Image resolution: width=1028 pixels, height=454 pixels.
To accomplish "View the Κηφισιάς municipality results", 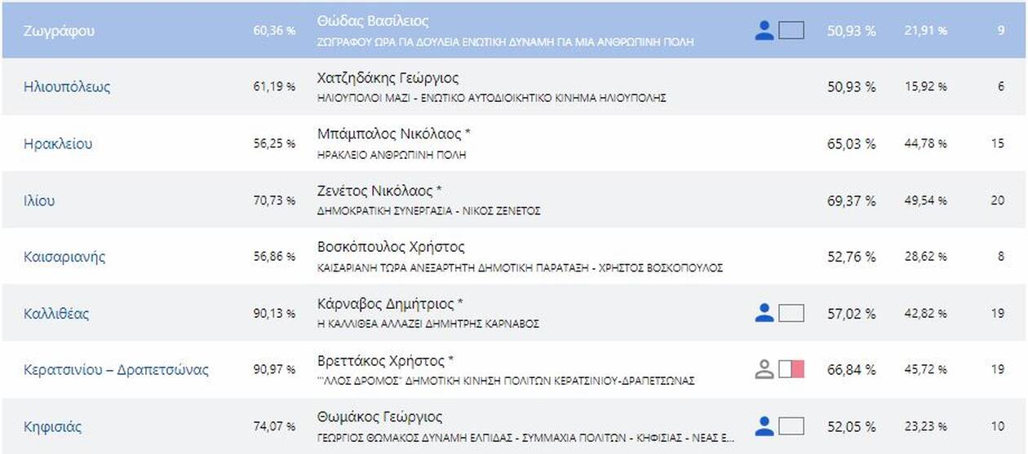I will pos(53,427).
